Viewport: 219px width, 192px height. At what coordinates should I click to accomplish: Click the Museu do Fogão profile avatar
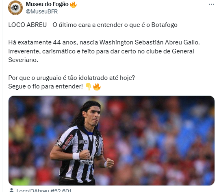click(x=15, y=8)
